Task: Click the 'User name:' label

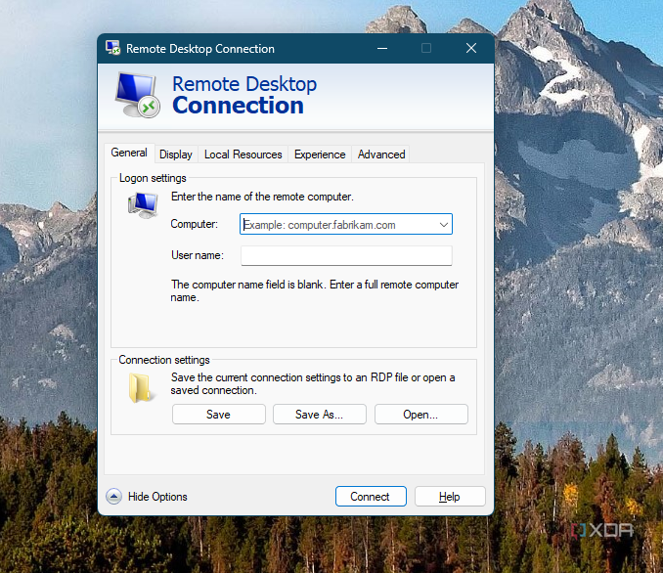Action: coord(197,255)
